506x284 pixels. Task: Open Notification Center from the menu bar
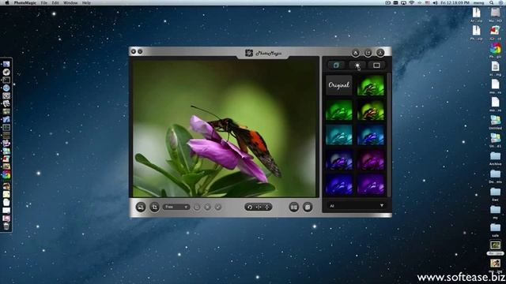[x=501, y=2]
